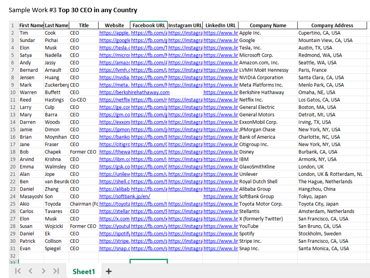Select the LVMH Moët Hennessy cell
370x278 pixels.
tap(268, 70)
